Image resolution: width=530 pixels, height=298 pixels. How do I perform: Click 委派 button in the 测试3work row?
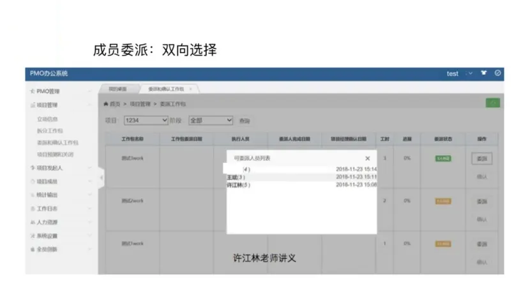coord(481,158)
